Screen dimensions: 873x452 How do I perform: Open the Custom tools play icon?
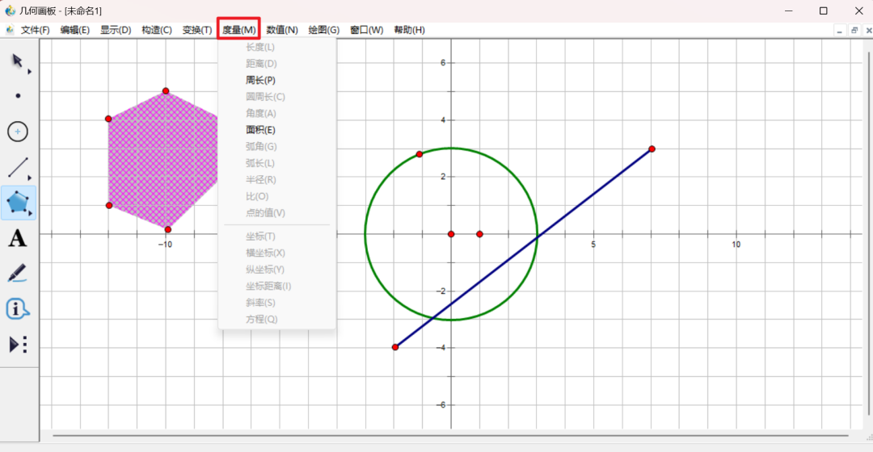pyautogui.click(x=18, y=345)
